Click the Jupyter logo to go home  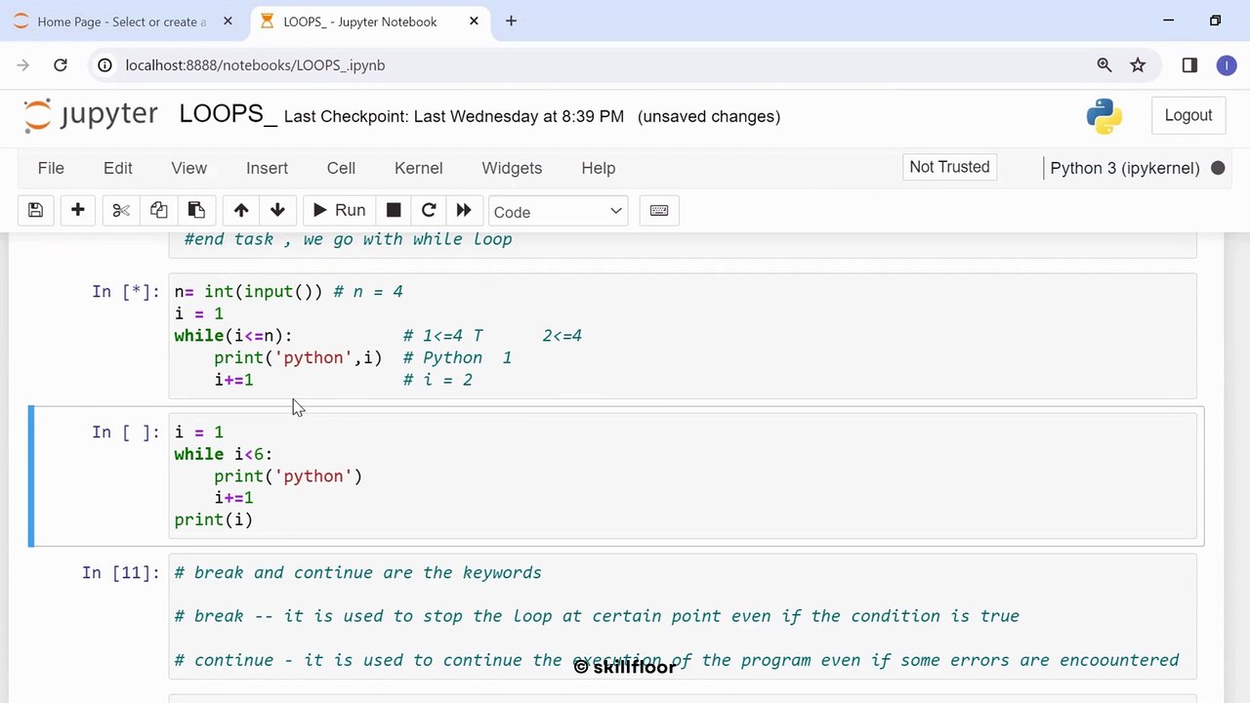point(91,115)
